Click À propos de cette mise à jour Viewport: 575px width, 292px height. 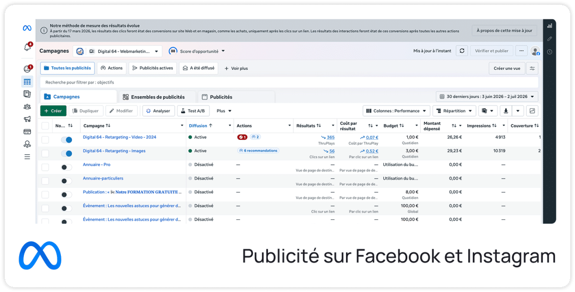tap(504, 31)
